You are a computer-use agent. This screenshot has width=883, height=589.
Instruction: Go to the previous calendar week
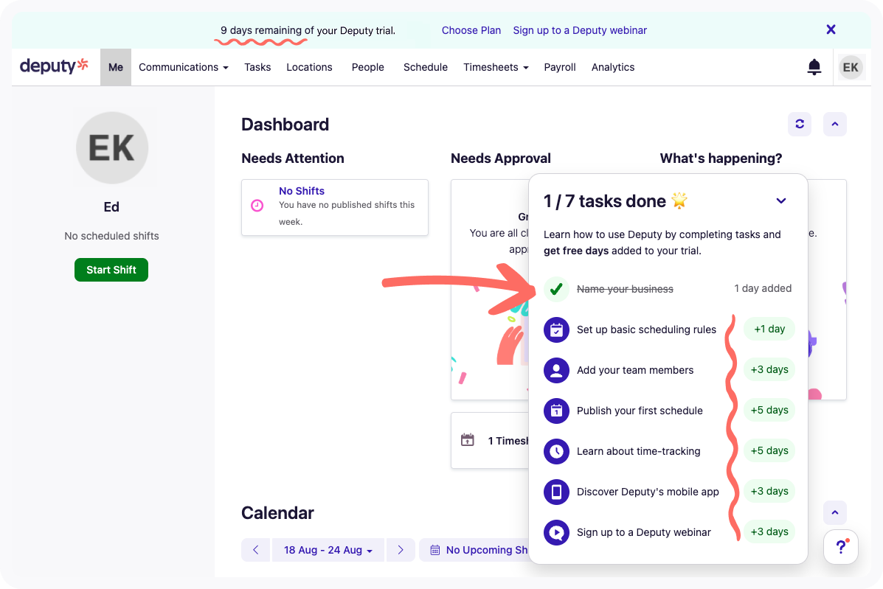pos(256,550)
